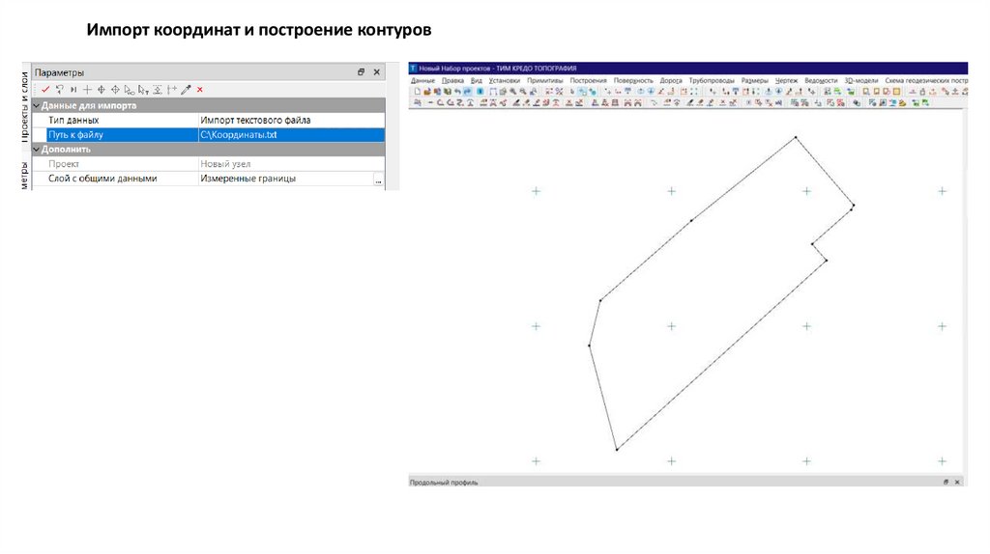The image size is (990, 554).
Task: Click the Измеренные границы value
Action: click(x=247, y=179)
